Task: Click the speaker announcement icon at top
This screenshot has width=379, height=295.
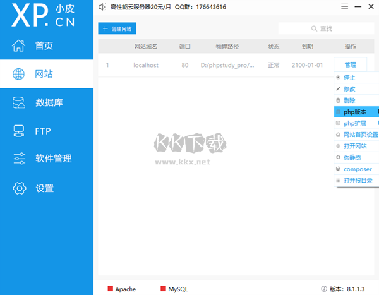Action: point(102,7)
